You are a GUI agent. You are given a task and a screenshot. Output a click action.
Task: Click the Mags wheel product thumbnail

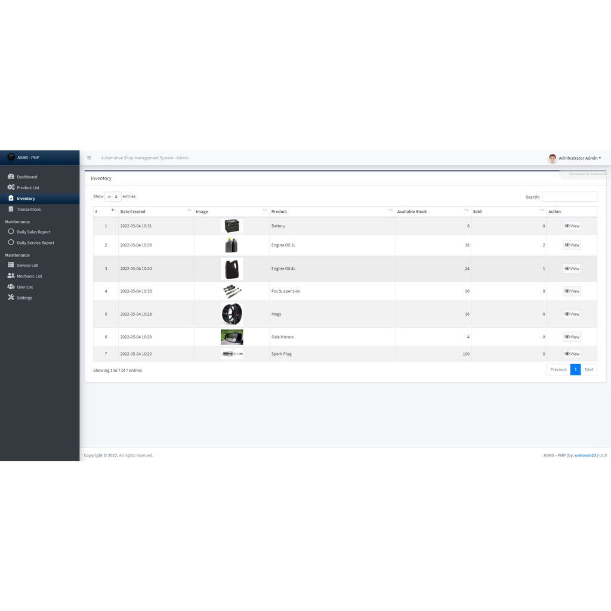click(232, 314)
